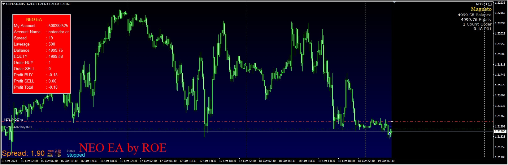This screenshot has height=165, width=508.
Task: Click time axis label '16 Oct 10:30'
Action: pos(69,161)
